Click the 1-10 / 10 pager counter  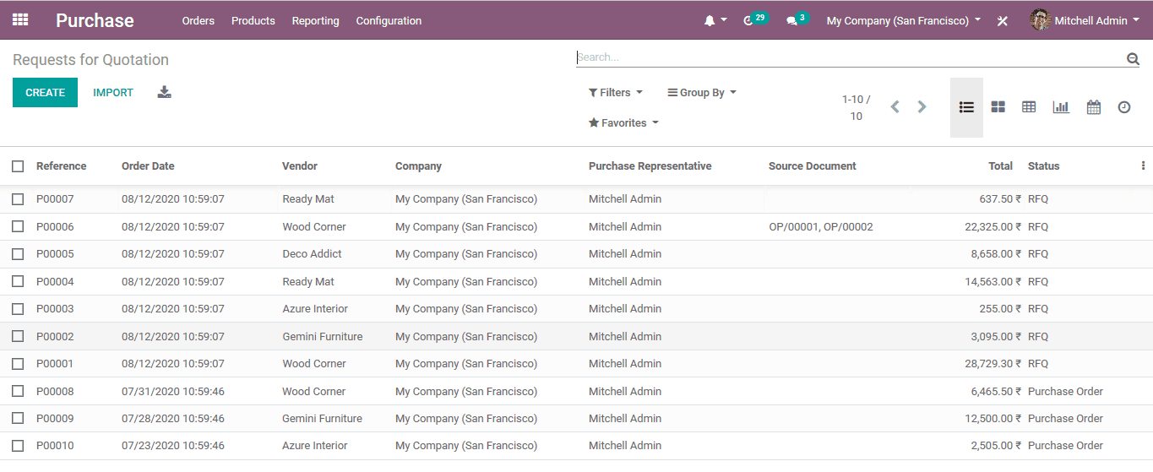pos(857,108)
